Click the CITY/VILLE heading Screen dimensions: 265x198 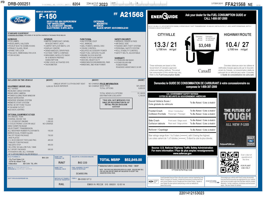(x=166, y=35)
